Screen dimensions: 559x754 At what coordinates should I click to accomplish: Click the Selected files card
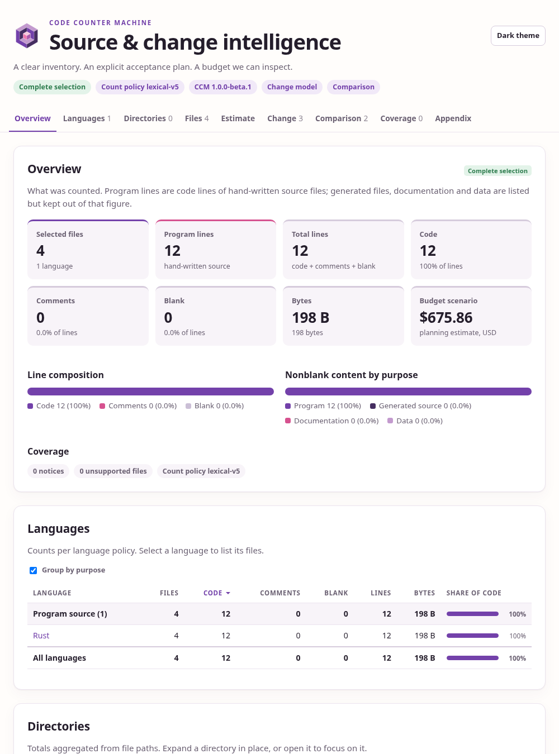pos(88,249)
